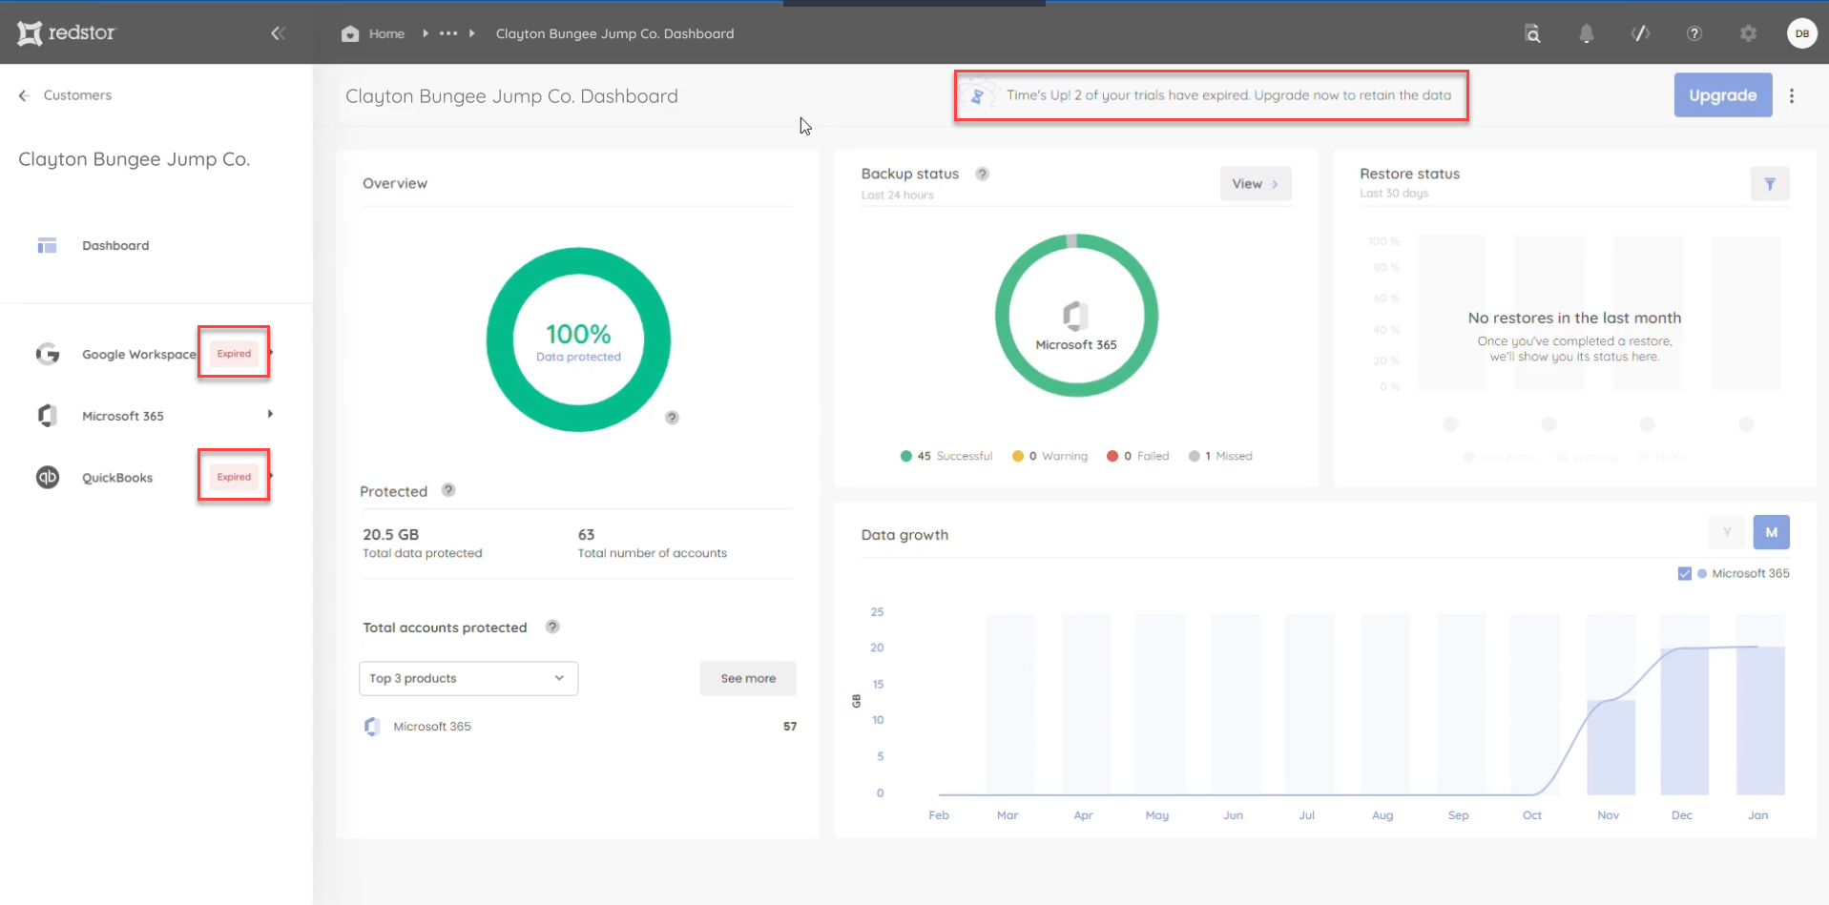Image resolution: width=1829 pixels, height=905 pixels.
Task: Click help icon next to Protected
Action: (448, 490)
